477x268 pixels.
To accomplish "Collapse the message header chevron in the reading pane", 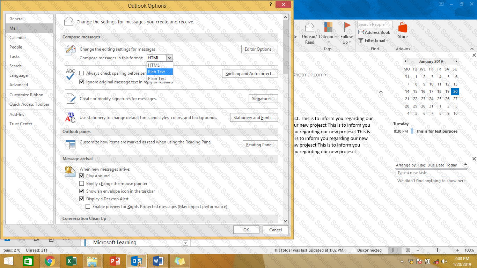I will coord(381,92).
